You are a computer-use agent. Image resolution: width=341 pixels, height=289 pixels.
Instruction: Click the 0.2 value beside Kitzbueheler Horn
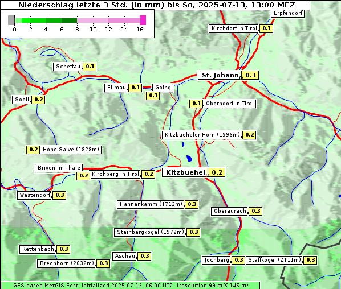tap(249, 135)
